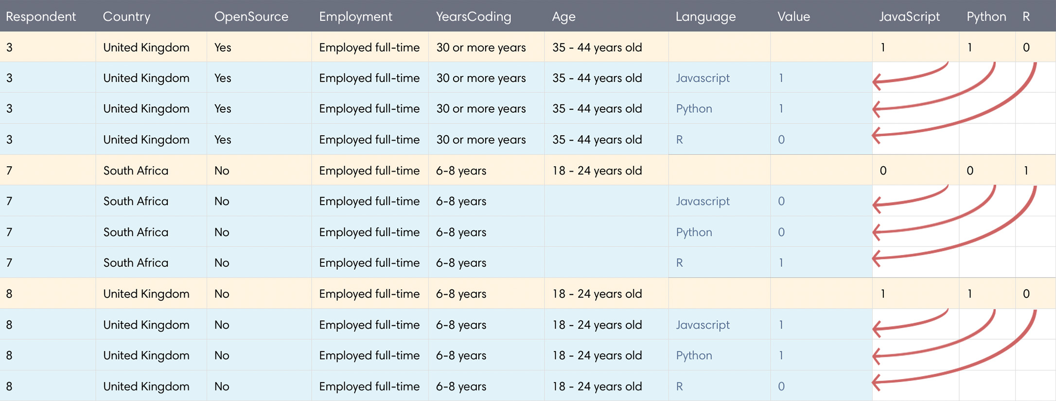Screen dimensions: 1056x401
Task: Click Value 1 in respondent 7's R row
Action: point(781,263)
